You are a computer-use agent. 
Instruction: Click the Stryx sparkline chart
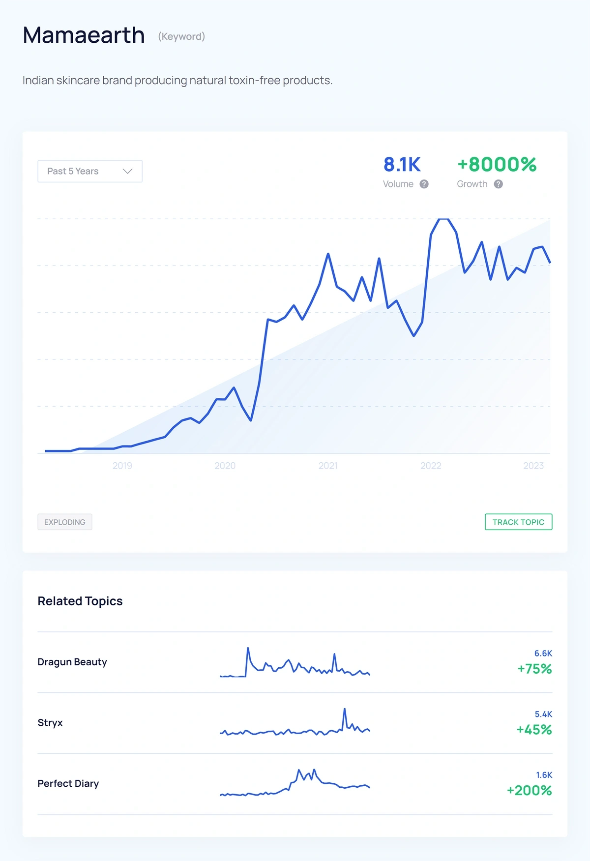(295, 724)
